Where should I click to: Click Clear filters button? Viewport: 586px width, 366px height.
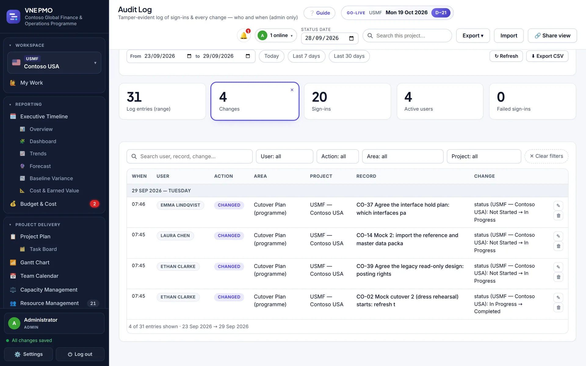tap(546, 156)
